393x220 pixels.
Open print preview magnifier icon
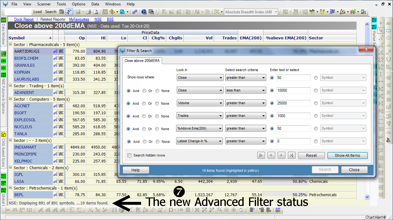pos(96,12)
